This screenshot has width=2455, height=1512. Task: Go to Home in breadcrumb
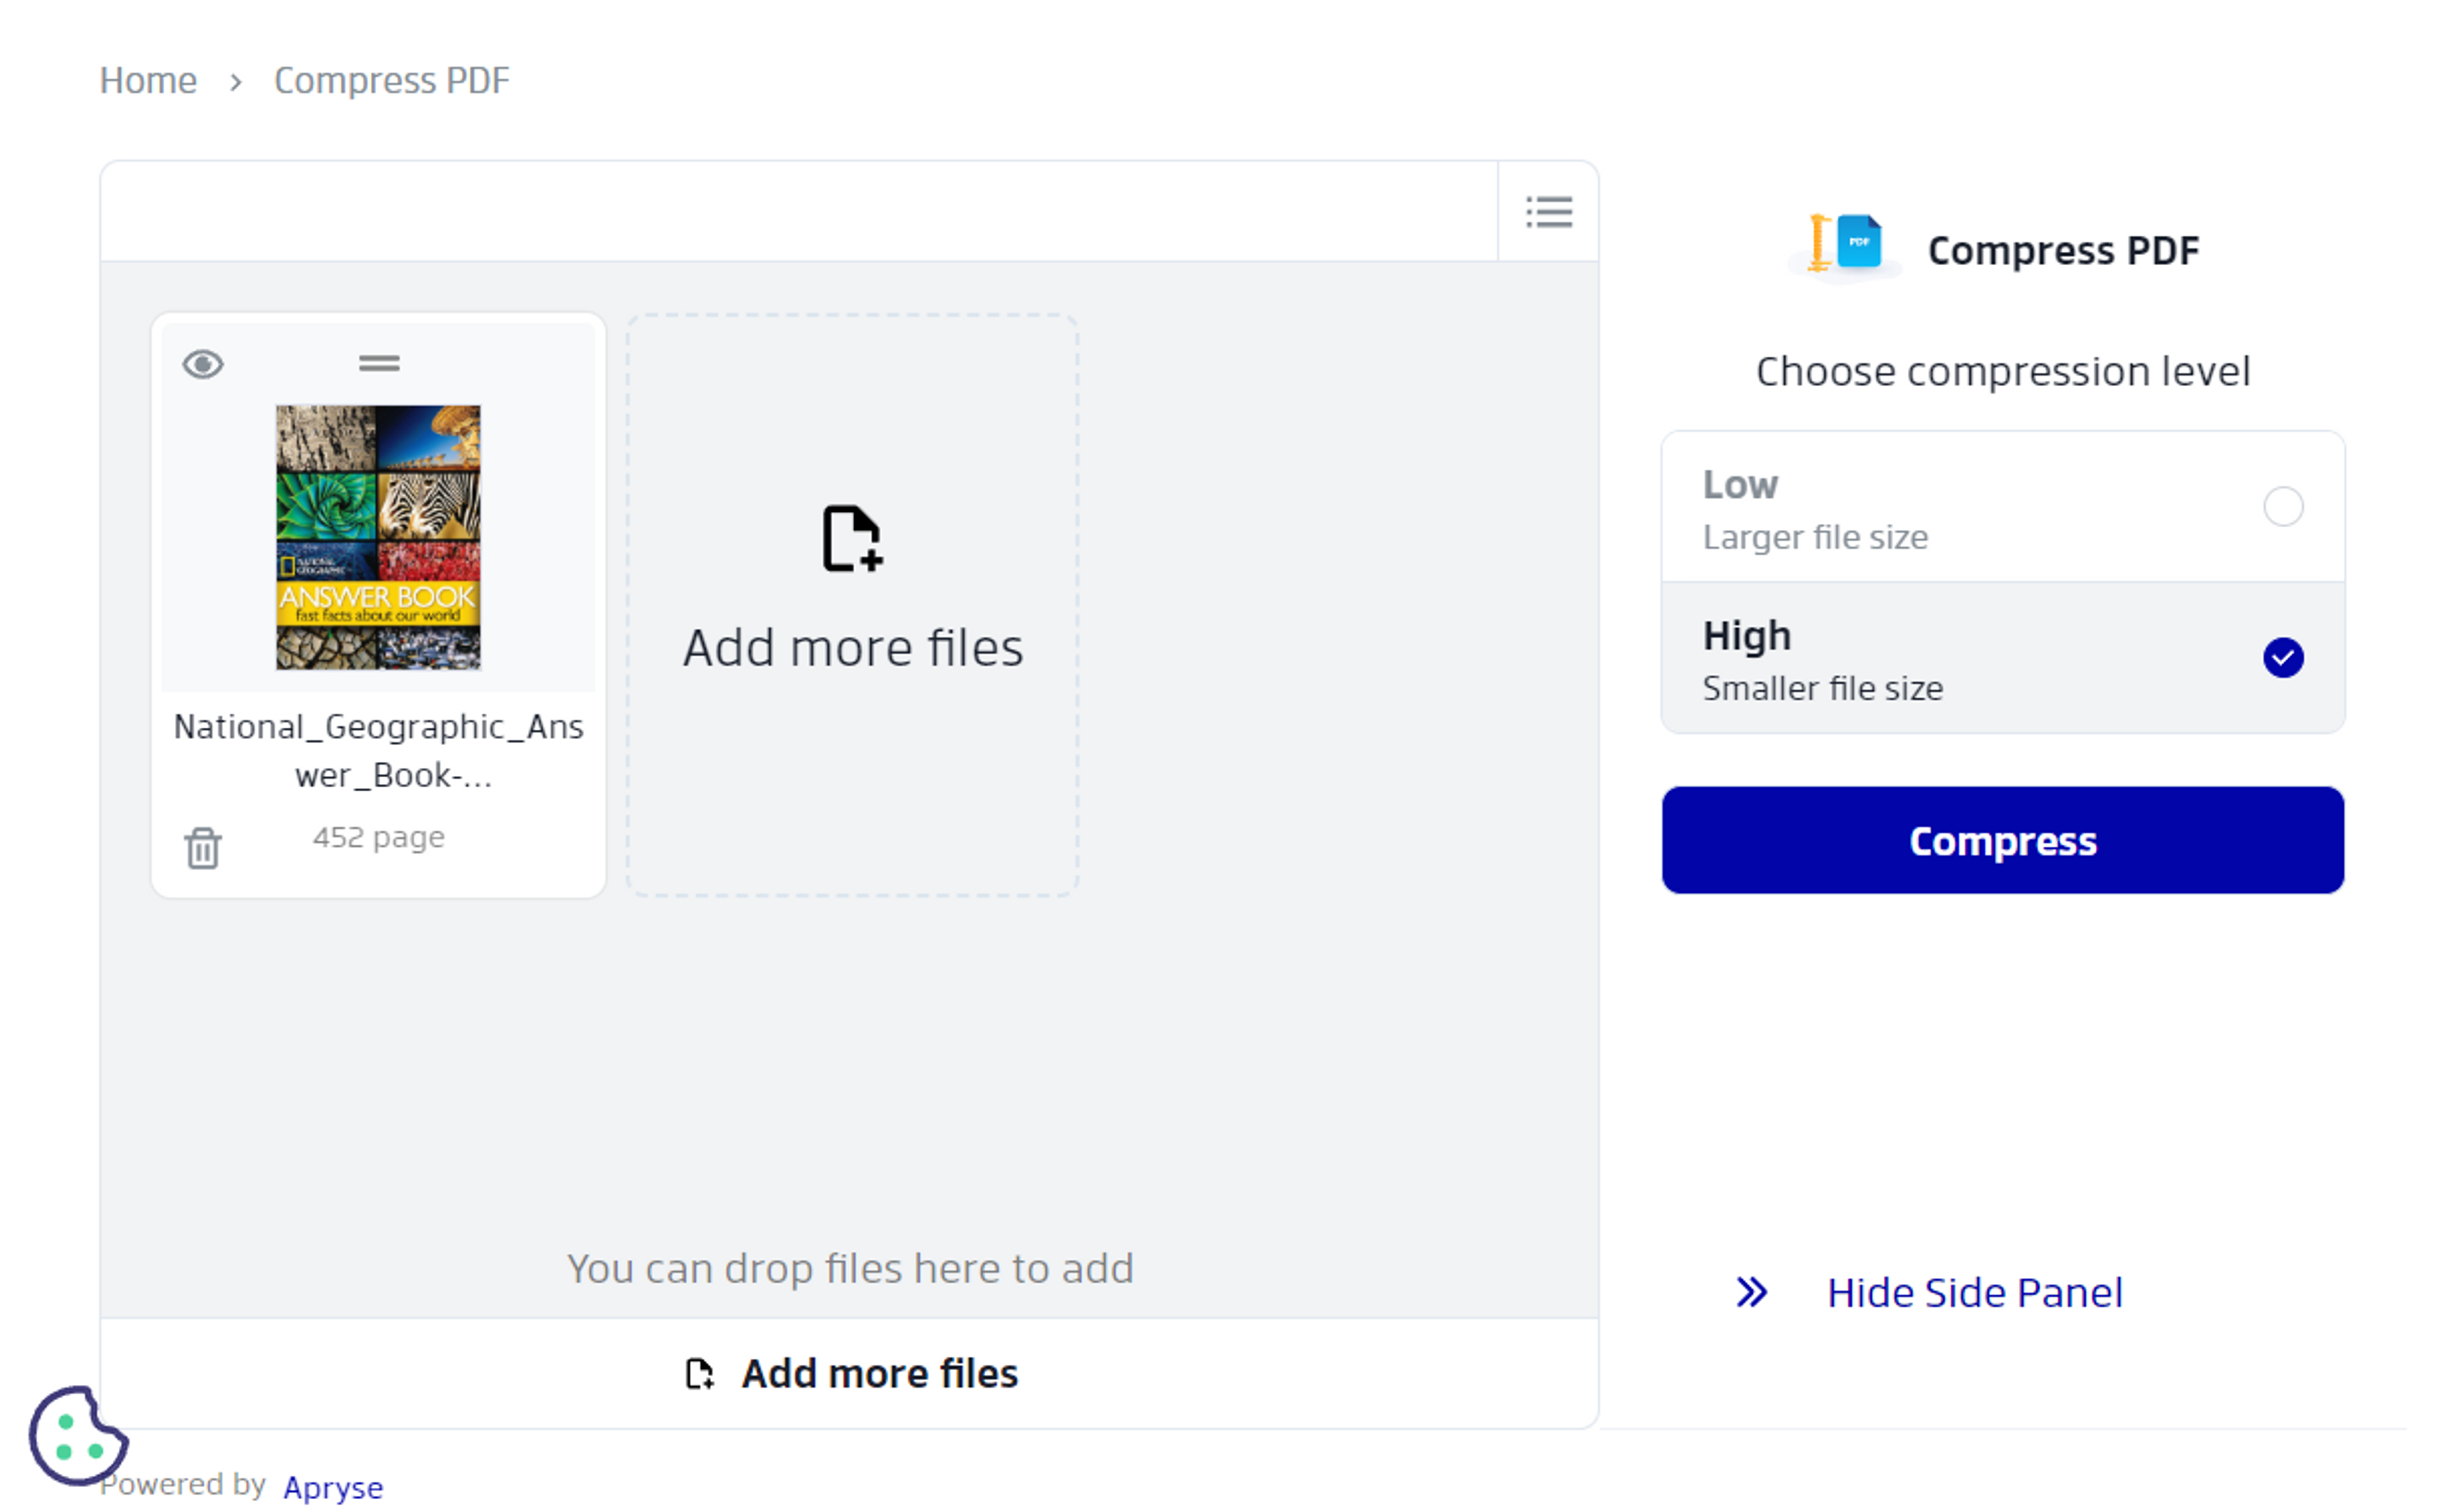coord(148,80)
